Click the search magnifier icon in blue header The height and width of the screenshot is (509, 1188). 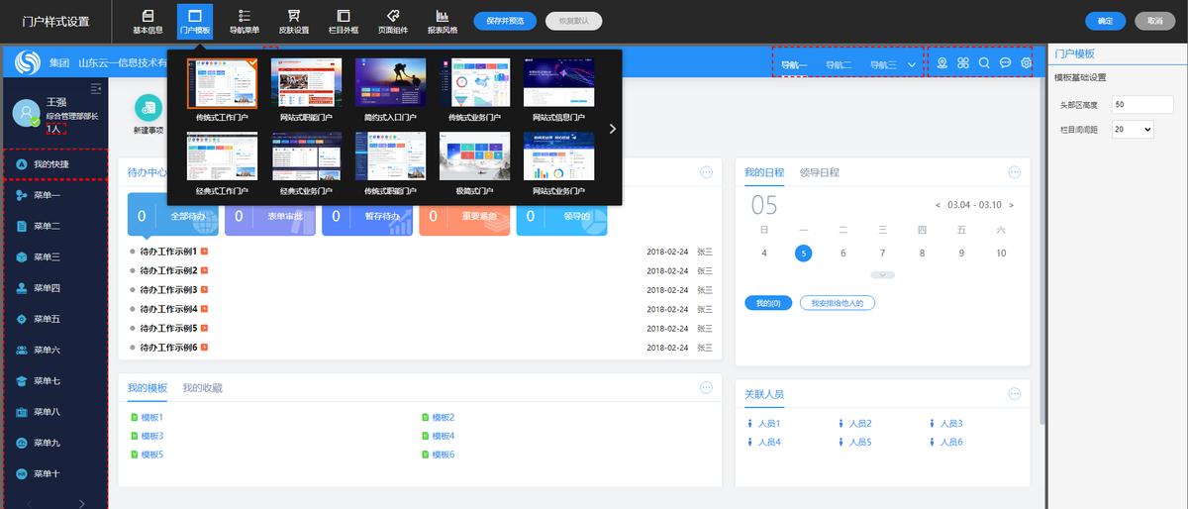[x=984, y=63]
